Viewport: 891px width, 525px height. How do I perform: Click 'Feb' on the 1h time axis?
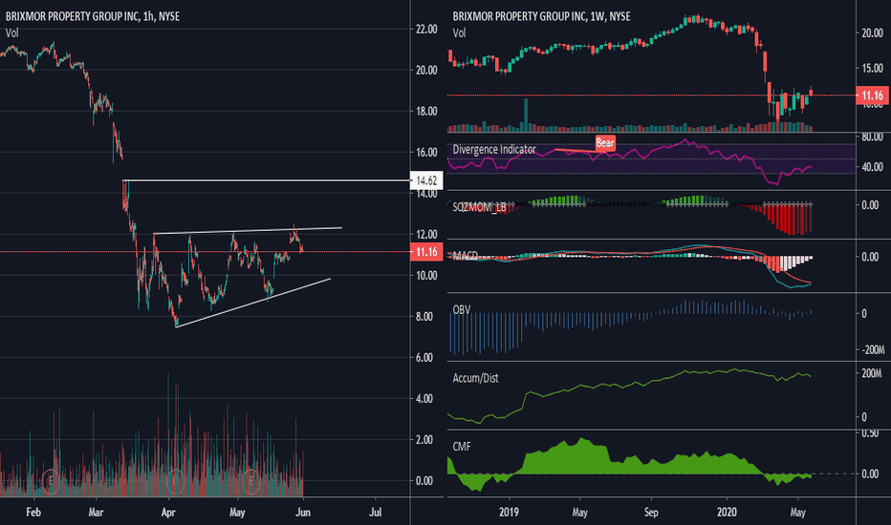[33, 512]
